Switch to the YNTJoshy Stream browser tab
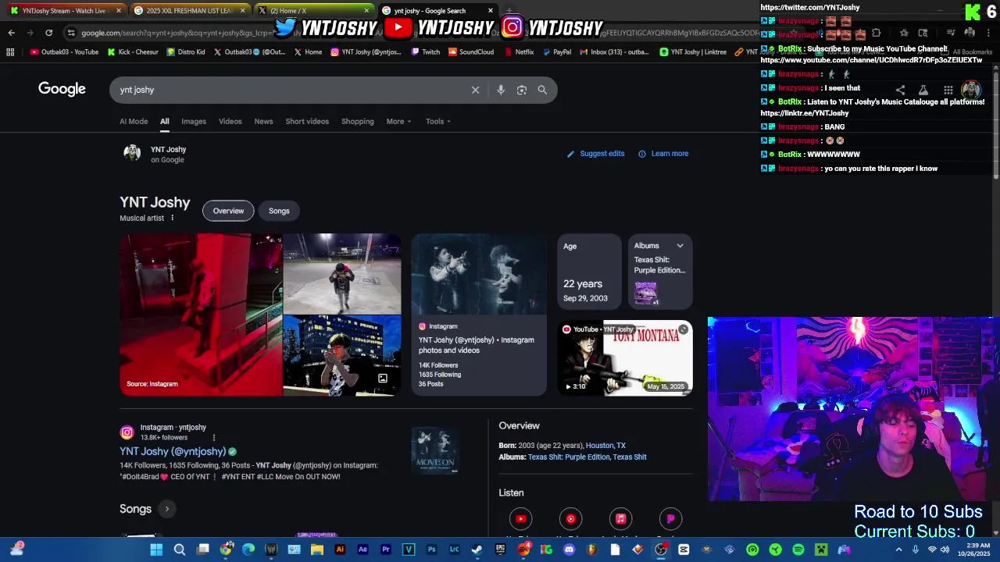The width and height of the screenshot is (1000, 562). pos(64,11)
